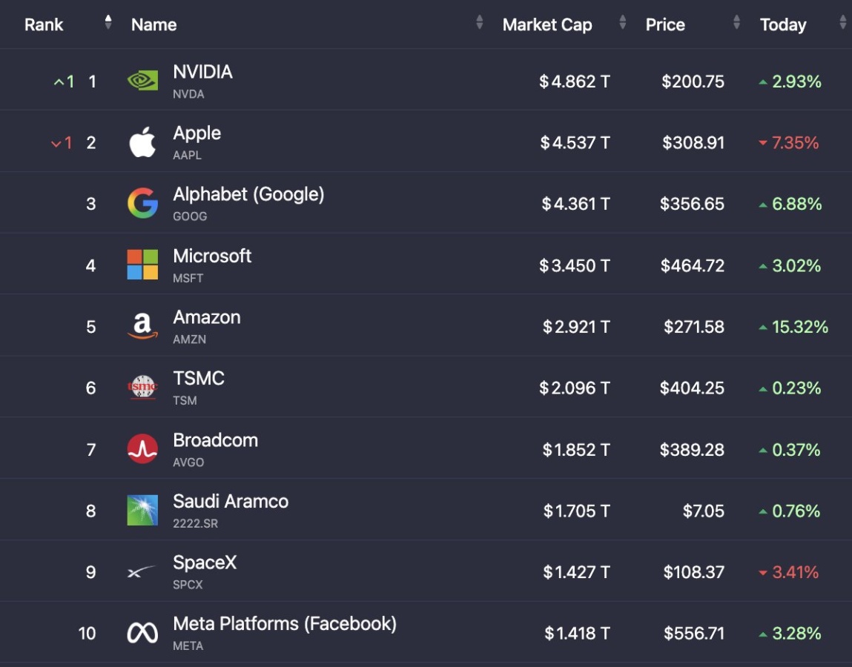Click the SpaceX logo icon

click(x=142, y=571)
